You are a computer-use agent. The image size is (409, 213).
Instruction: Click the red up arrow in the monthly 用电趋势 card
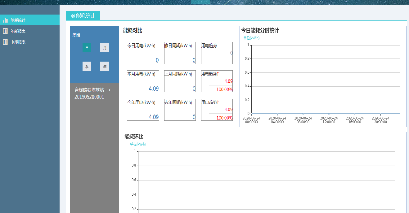tap(218, 74)
